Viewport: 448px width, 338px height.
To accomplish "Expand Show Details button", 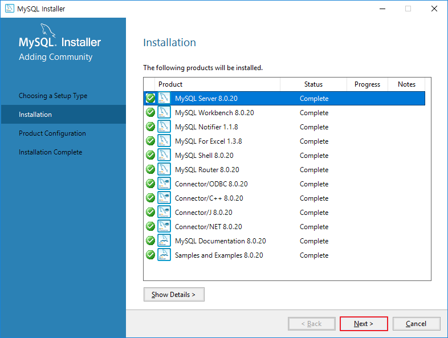I will coord(174,295).
